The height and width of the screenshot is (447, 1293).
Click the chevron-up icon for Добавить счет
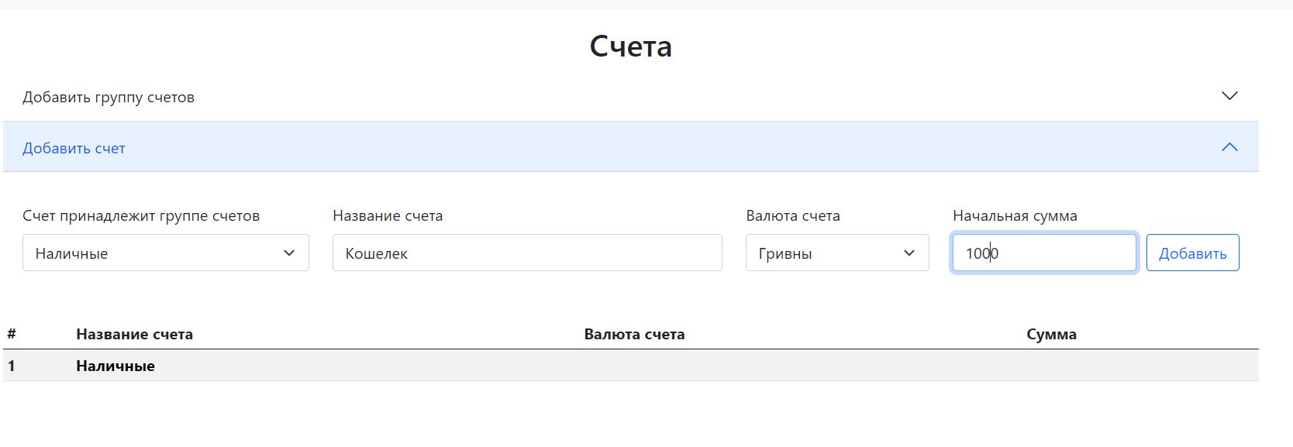(x=1229, y=147)
